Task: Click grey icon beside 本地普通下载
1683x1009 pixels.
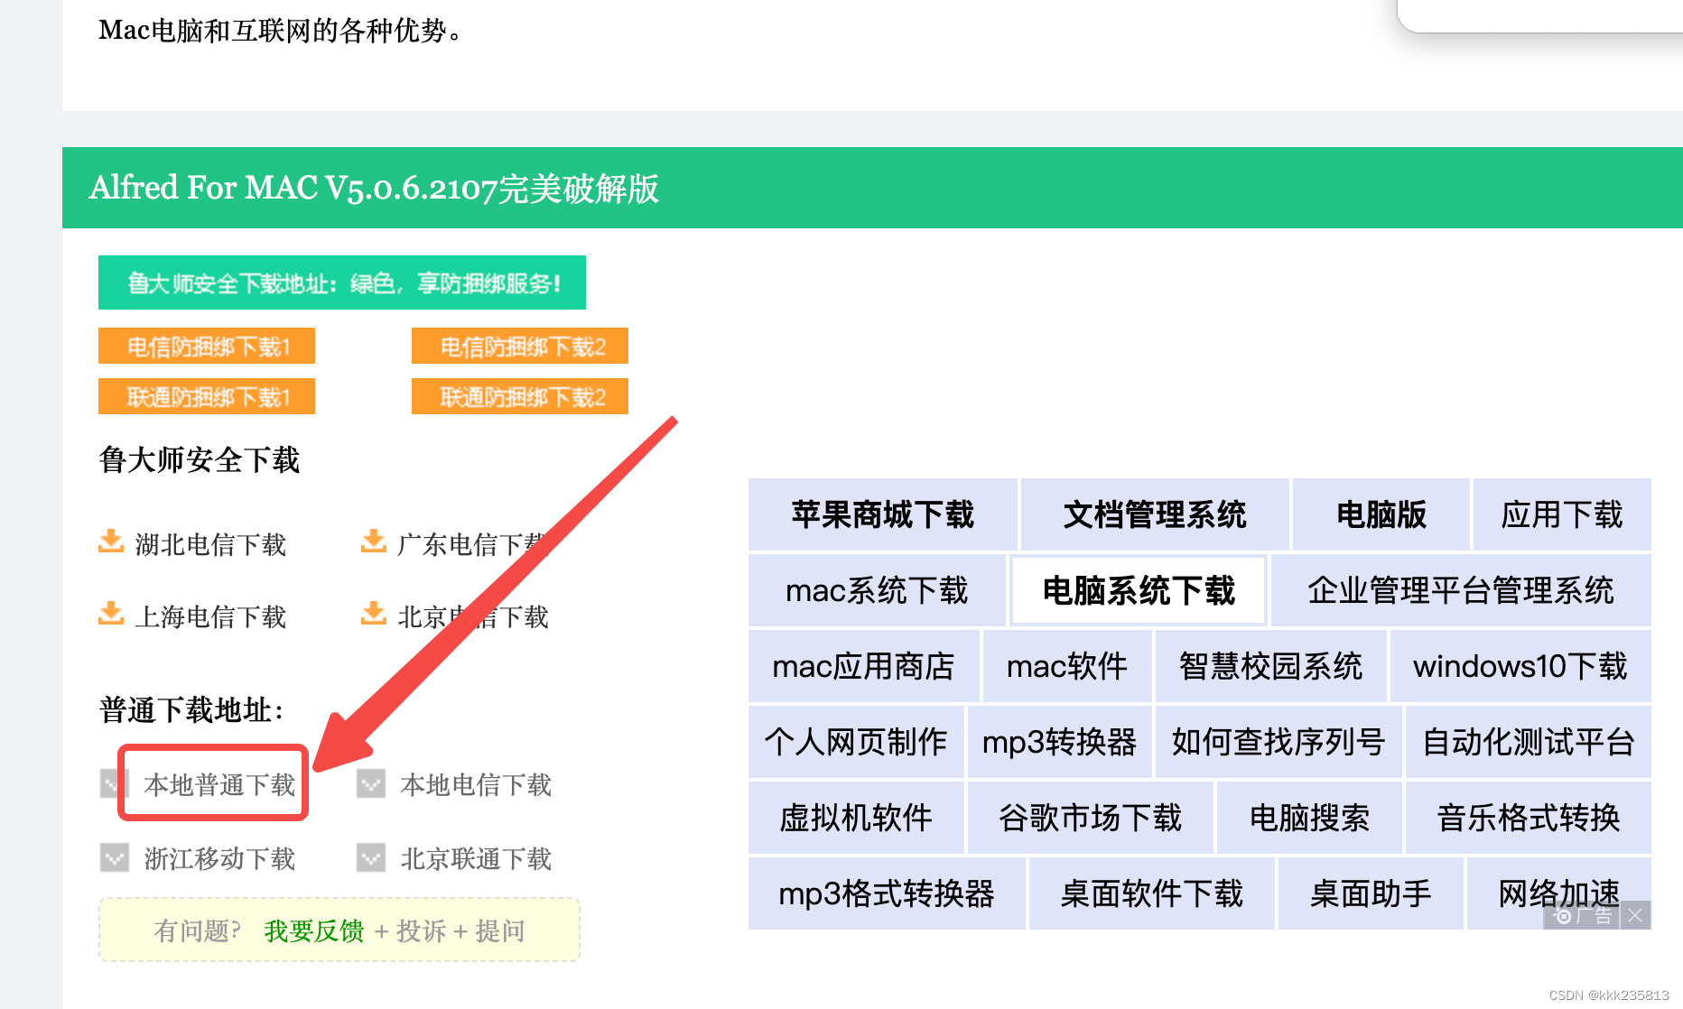Action: point(115,783)
